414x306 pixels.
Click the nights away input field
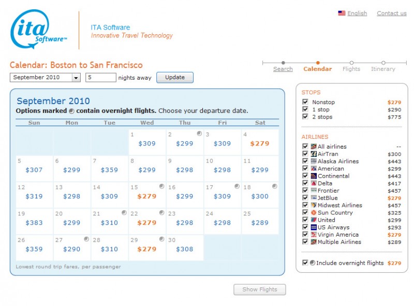pyautogui.click(x=100, y=77)
